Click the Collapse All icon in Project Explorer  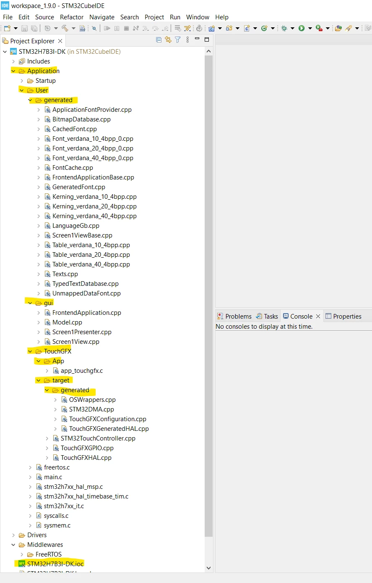(x=159, y=40)
